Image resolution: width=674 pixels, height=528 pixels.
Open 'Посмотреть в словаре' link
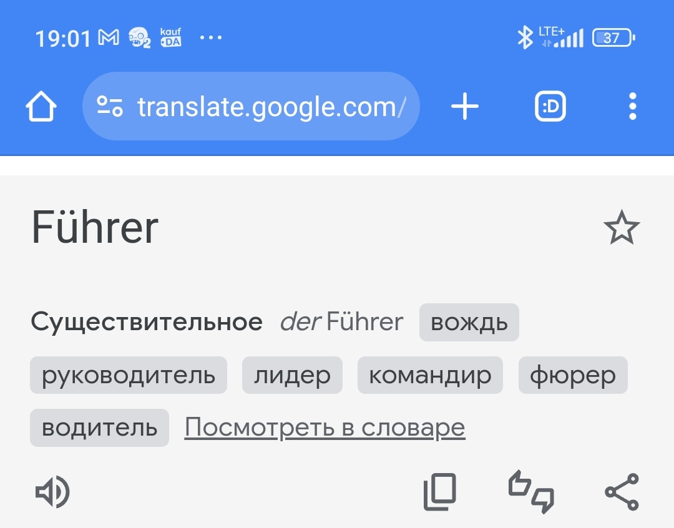(x=325, y=428)
